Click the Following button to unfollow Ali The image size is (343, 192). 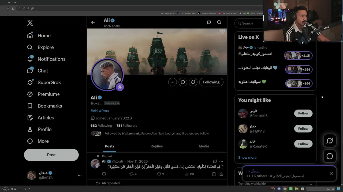click(211, 82)
